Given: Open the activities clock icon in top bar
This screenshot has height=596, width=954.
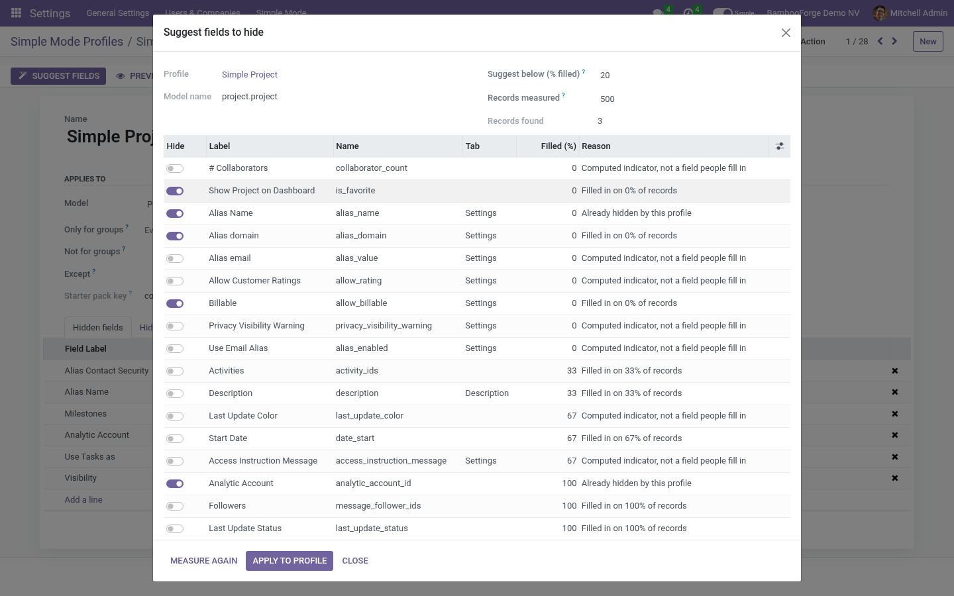Looking at the screenshot, I should coord(688,13).
